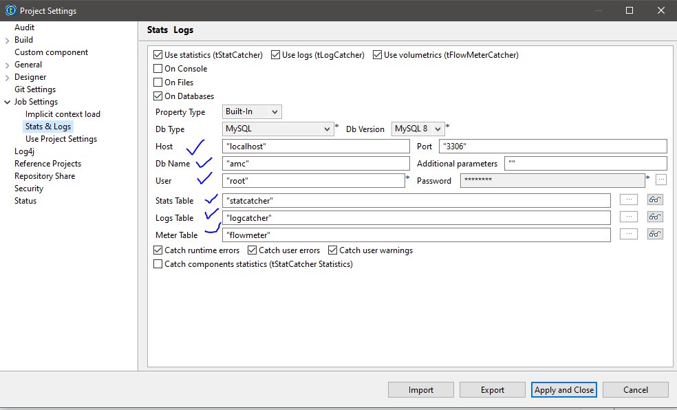Enable the On Console checkbox

coord(158,69)
